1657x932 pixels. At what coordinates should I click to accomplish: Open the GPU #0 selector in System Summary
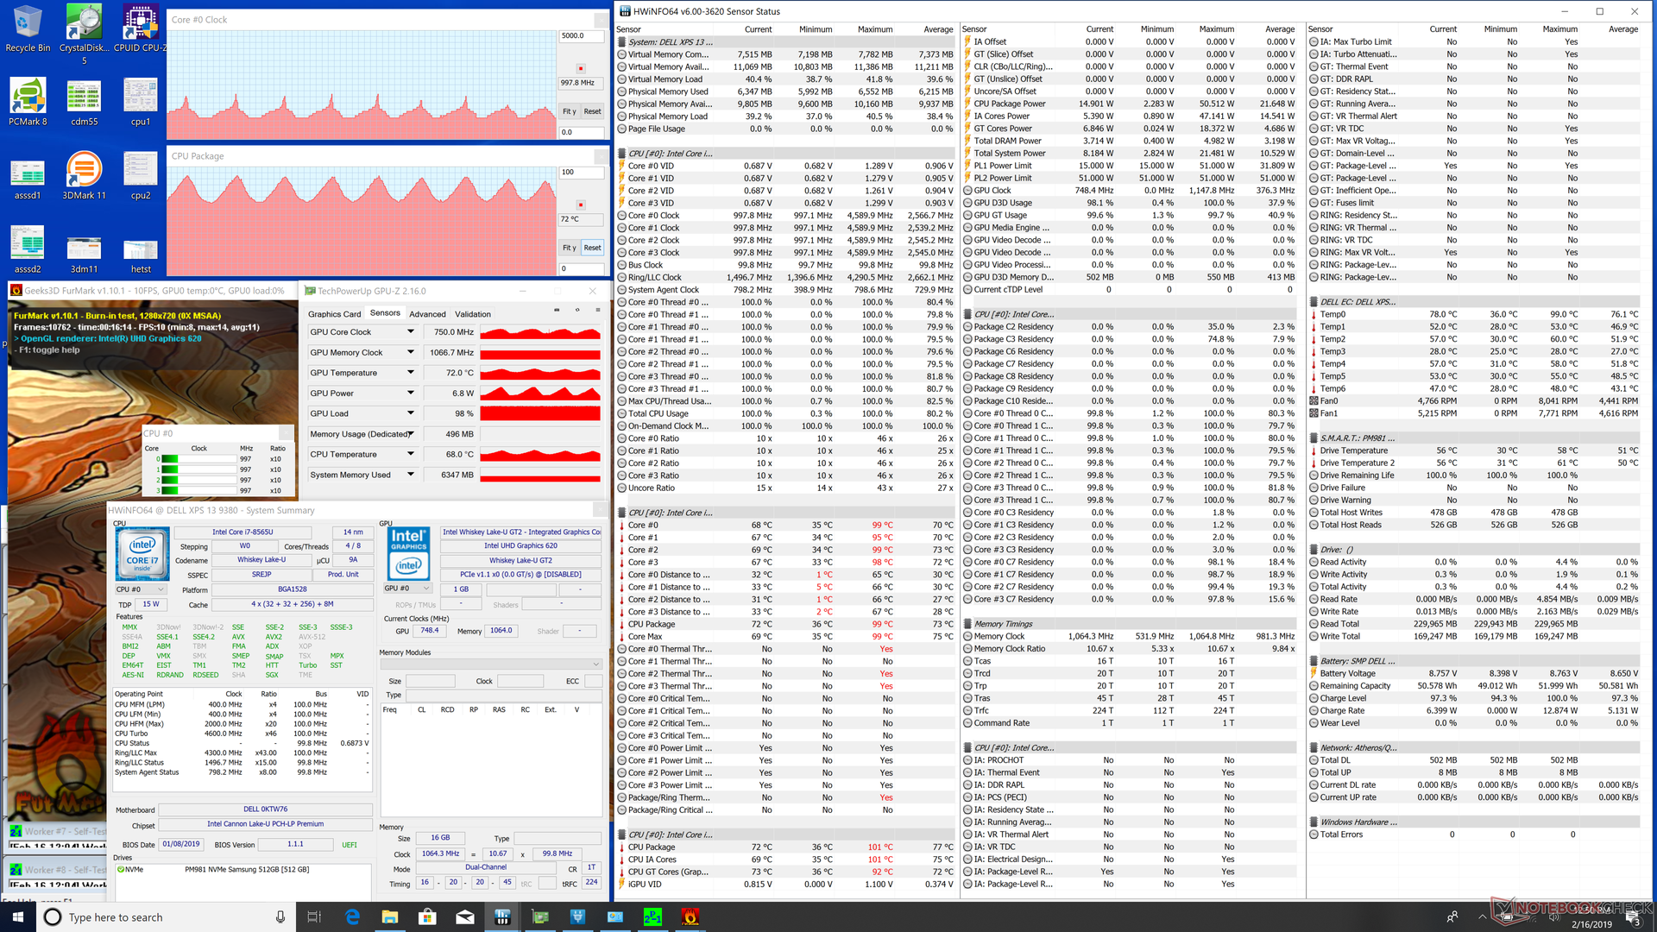coord(408,589)
